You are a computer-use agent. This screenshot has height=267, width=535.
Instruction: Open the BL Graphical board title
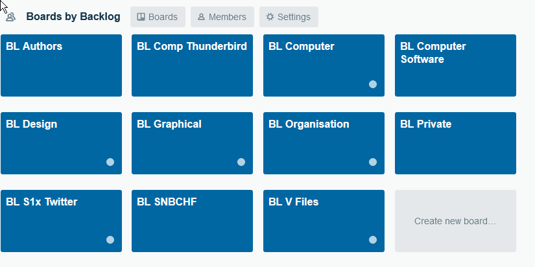click(x=169, y=124)
